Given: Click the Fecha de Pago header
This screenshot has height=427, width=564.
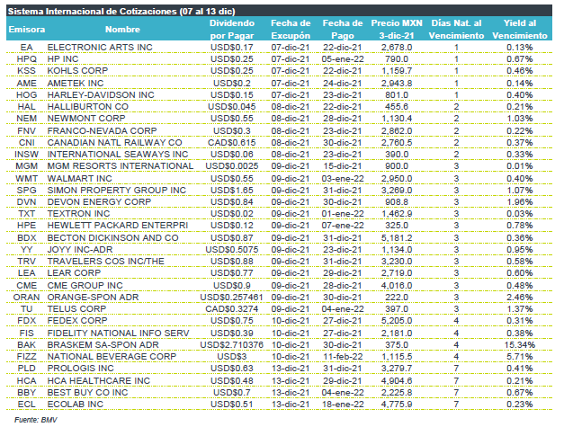Looking at the screenshot, I should (x=343, y=30).
